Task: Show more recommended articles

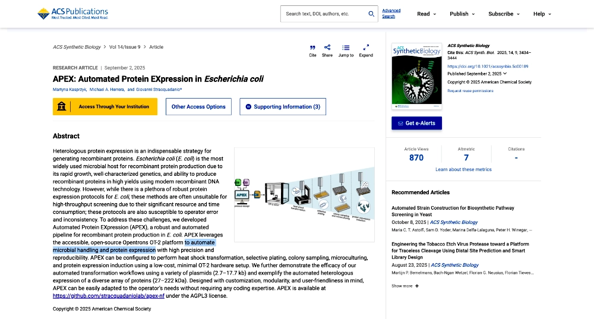Action: [405, 286]
